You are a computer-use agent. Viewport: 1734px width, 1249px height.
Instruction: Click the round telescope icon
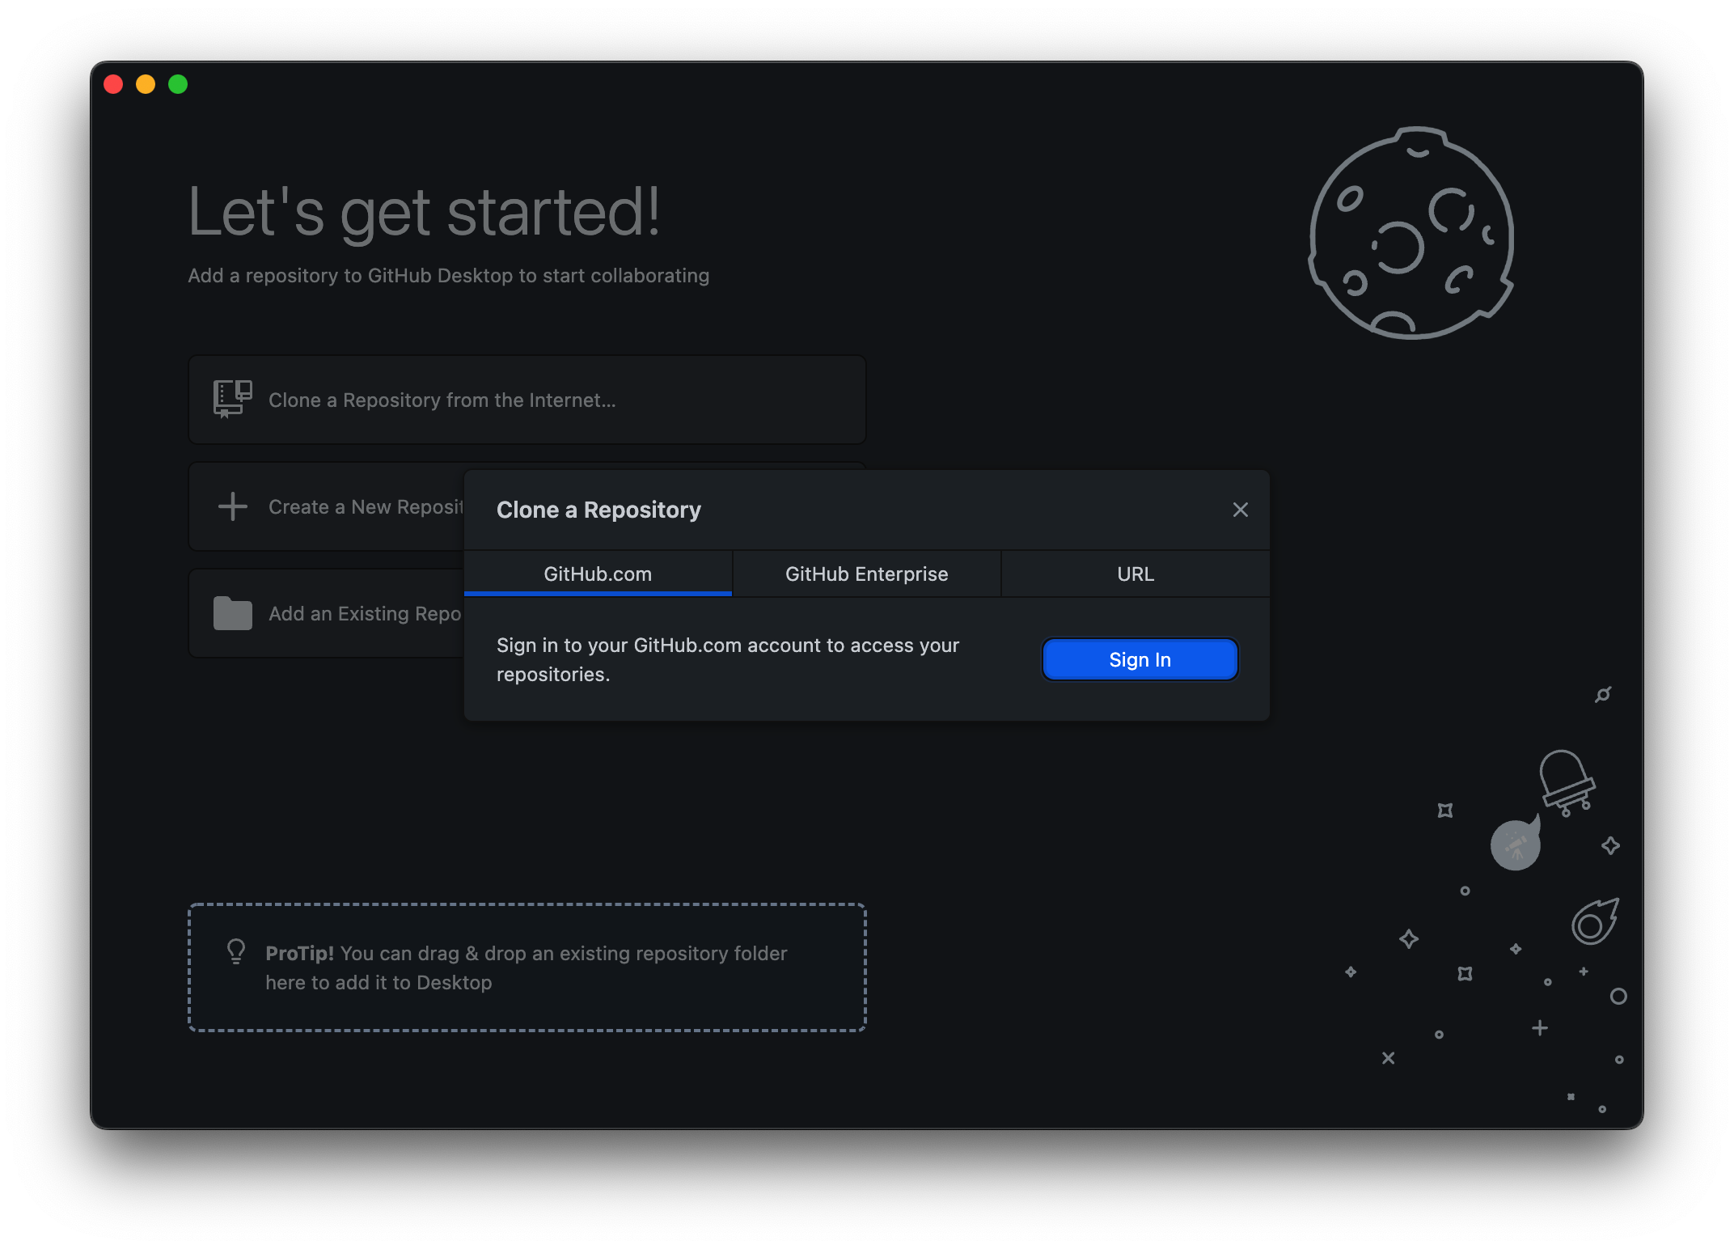[x=1515, y=846]
